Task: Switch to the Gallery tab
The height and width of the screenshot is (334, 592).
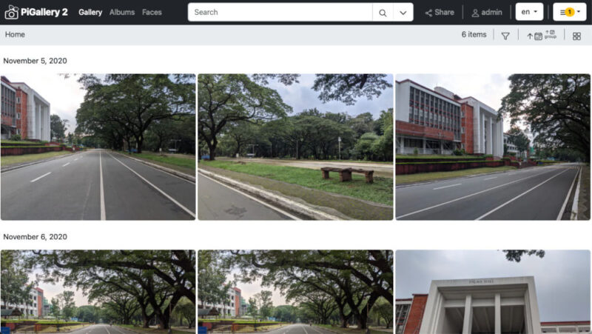Action: (x=90, y=12)
